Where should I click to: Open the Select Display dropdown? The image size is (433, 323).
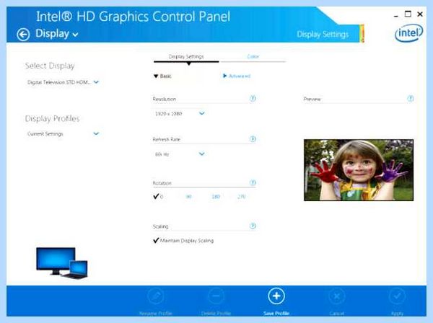coord(63,82)
